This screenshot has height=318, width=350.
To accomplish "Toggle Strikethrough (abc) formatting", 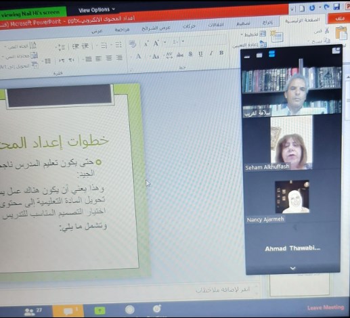I will click(x=179, y=55).
